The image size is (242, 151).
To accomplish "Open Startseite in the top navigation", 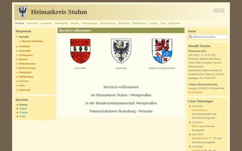I will coord(20,23).
